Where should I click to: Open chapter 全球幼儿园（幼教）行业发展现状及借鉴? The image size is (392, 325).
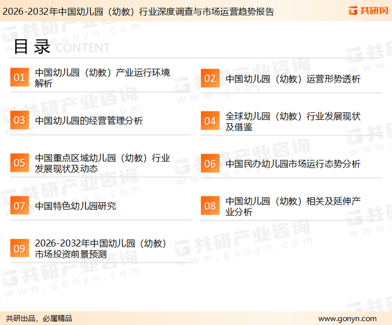pos(293,121)
